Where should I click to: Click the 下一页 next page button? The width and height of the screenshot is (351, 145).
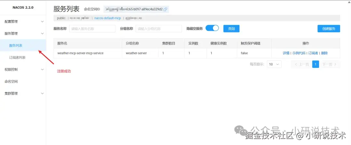pos(330,64)
